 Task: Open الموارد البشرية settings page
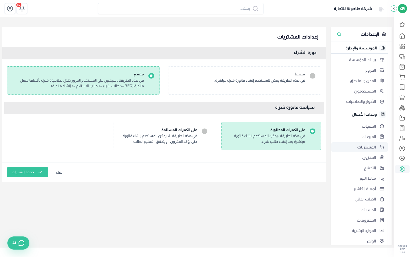coord(360,230)
